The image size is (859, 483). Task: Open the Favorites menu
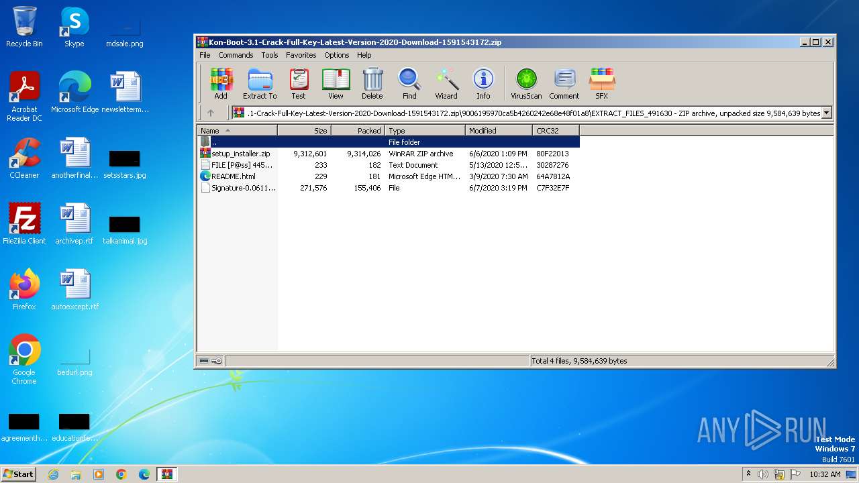[301, 55]
